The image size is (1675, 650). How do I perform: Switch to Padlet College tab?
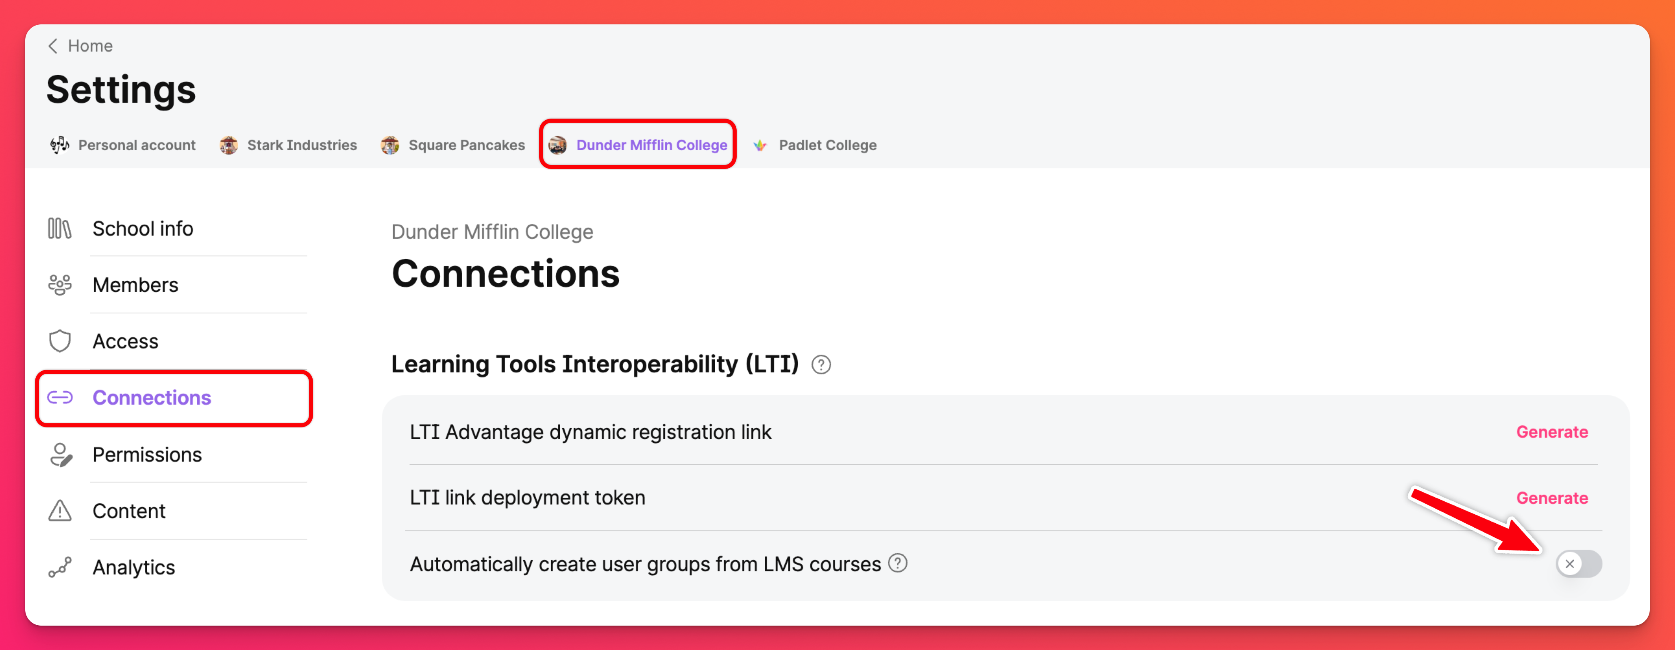[x=815, y=145]
